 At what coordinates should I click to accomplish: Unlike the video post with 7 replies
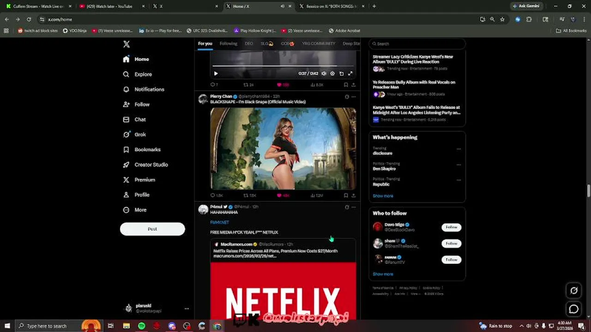(283, 85)
